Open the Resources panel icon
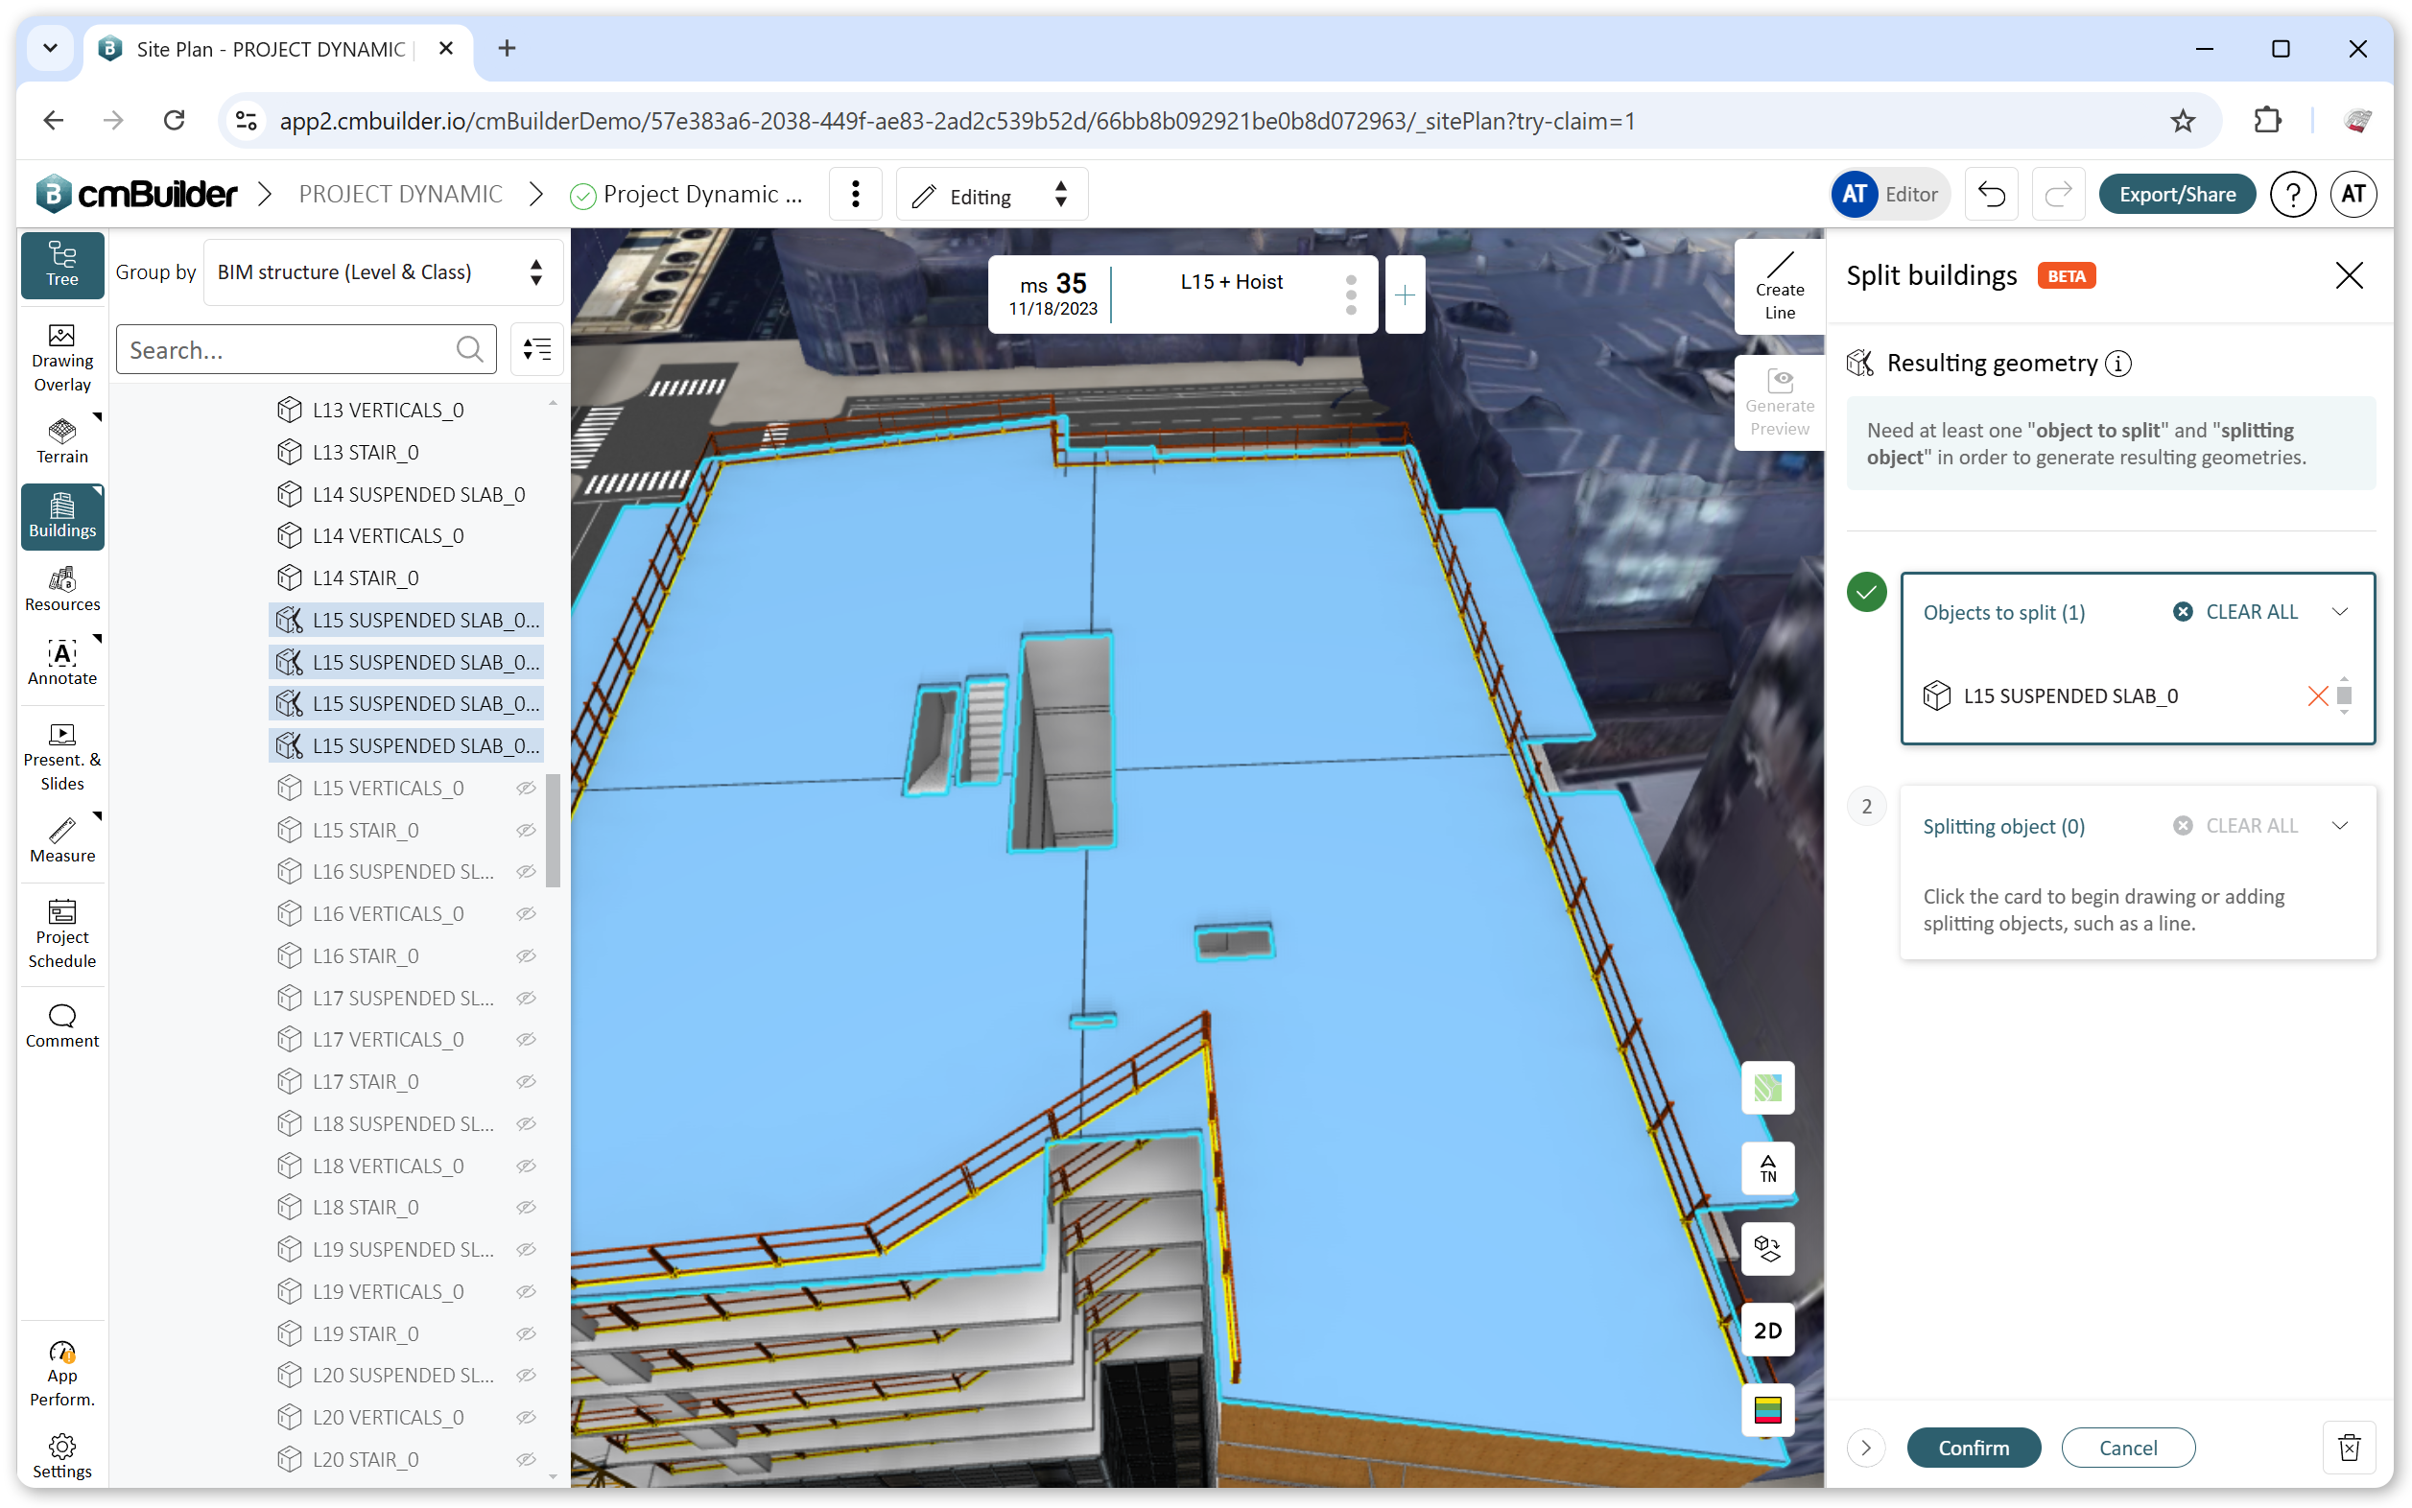Viewport: 2412px width, 1508px height. tap(61, 588)
